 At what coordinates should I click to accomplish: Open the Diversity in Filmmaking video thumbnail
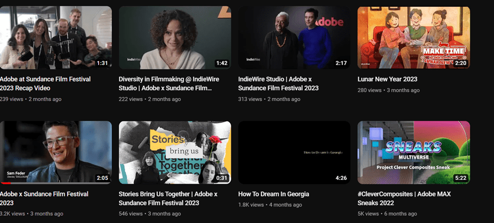pos(175,37)
